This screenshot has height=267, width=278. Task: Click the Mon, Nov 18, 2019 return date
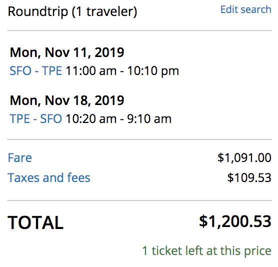pos(67,100)
